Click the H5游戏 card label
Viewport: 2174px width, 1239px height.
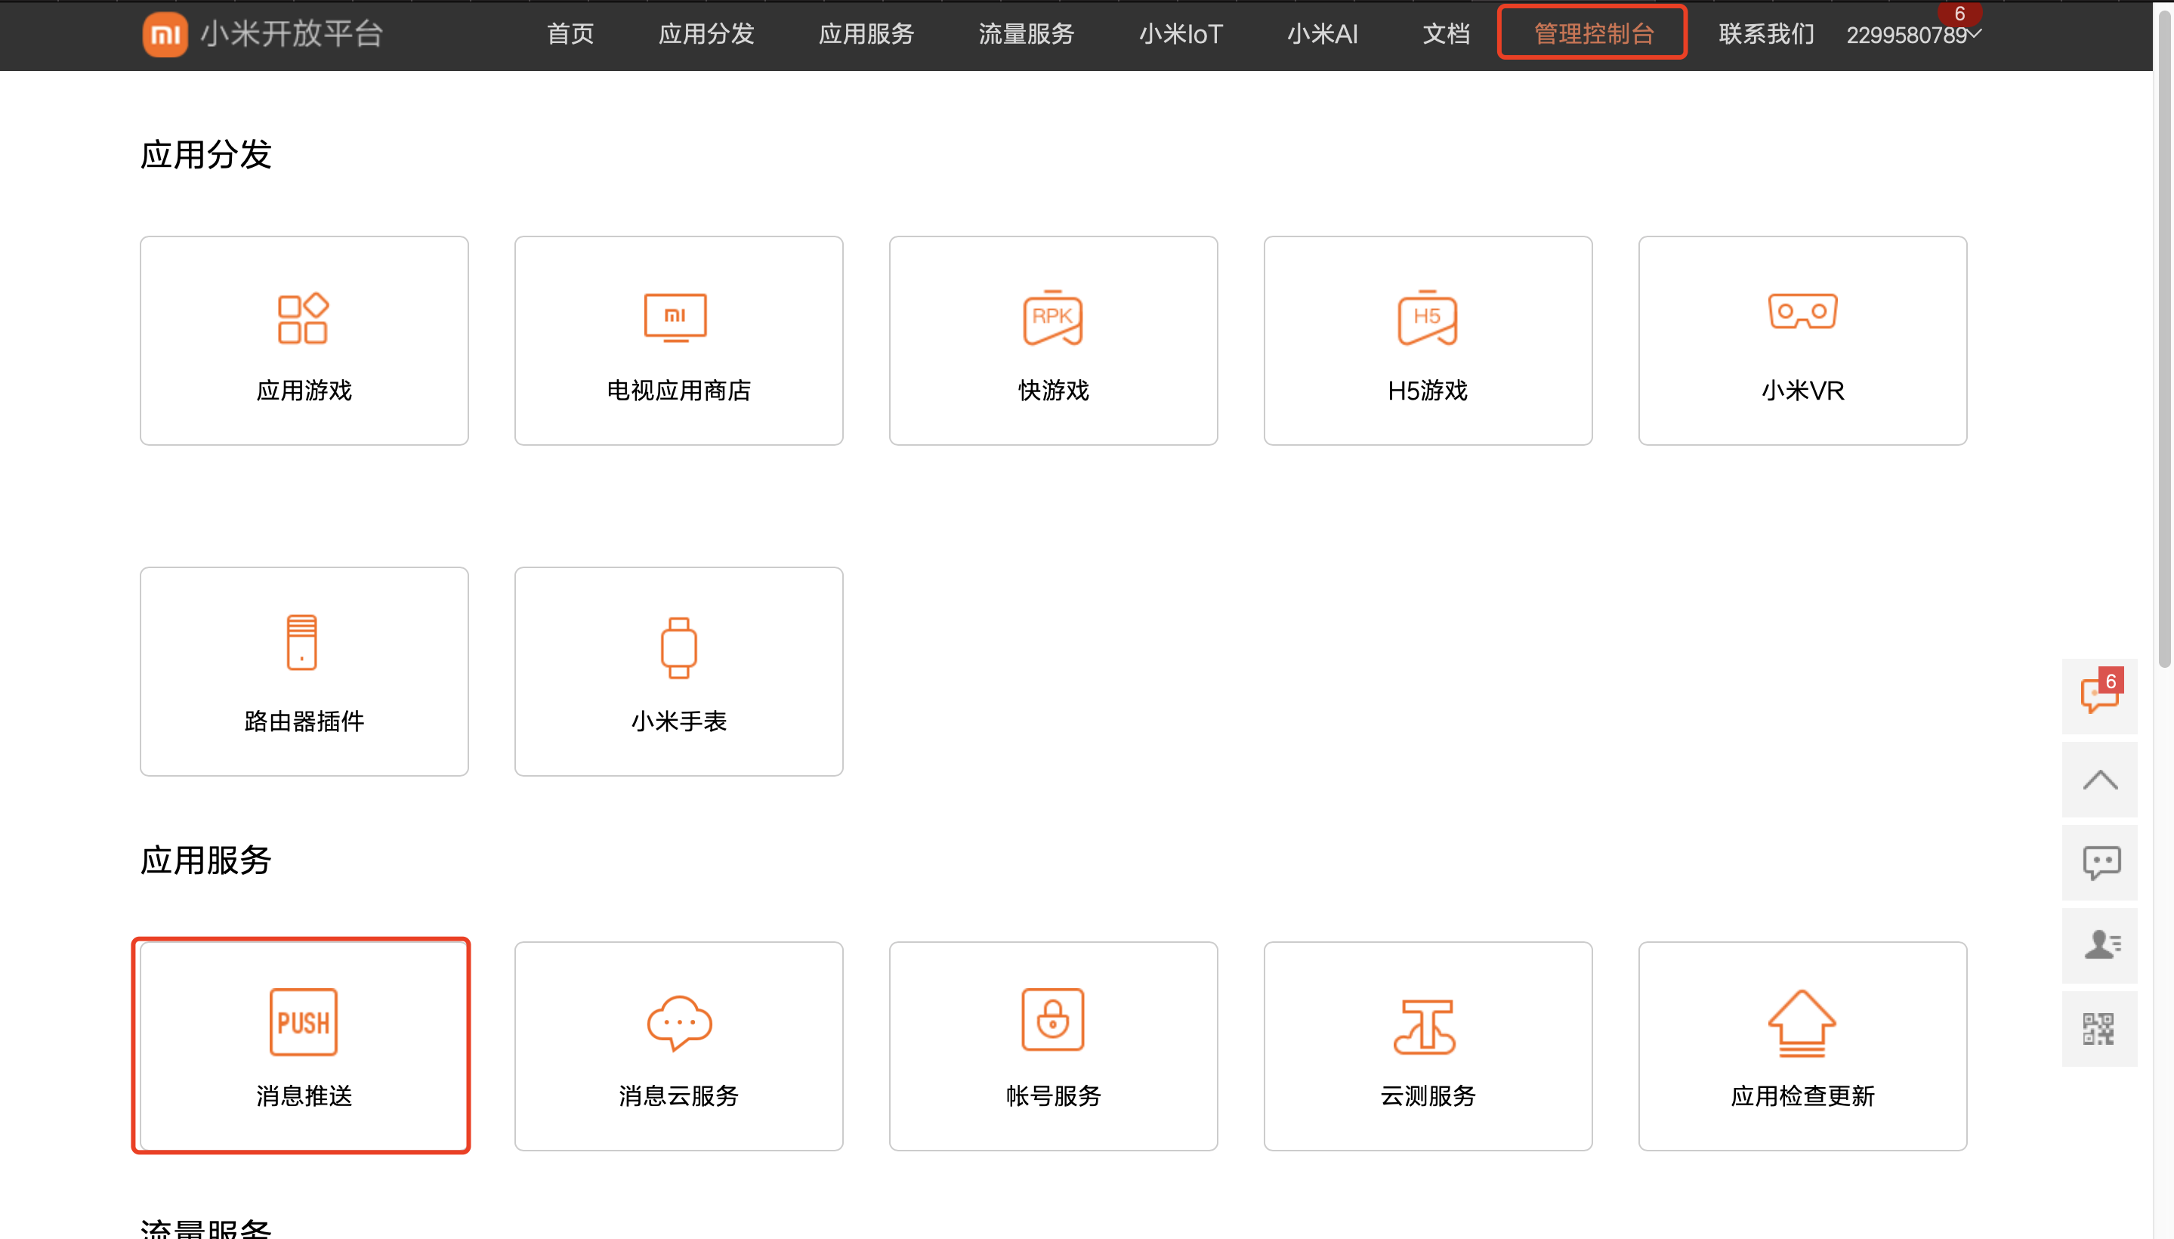point(1427,391)
